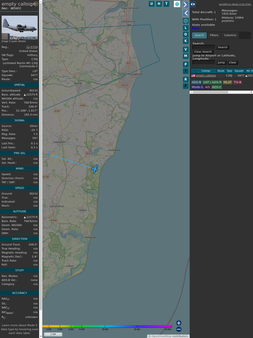The width and height of the screenshot is (253, 338).
Task: Open the map layer selector icon
Action: click(x=177, y=4)
